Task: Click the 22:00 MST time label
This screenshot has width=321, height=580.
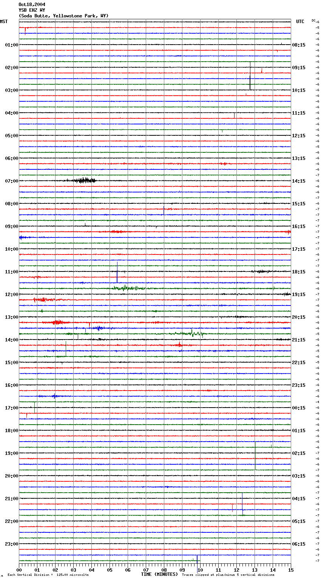Action: 11,521
